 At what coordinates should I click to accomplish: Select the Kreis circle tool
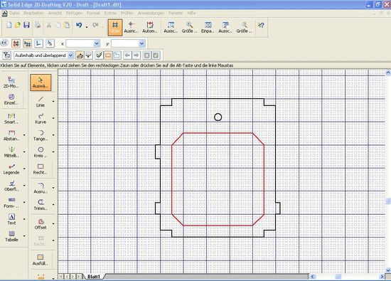(x=41, y=152)
